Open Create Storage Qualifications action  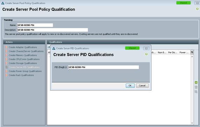tap(23, 63)
